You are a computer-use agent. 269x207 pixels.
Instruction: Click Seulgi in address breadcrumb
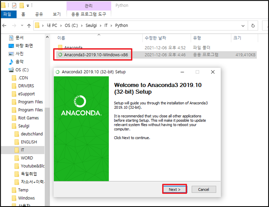(91, 26)
